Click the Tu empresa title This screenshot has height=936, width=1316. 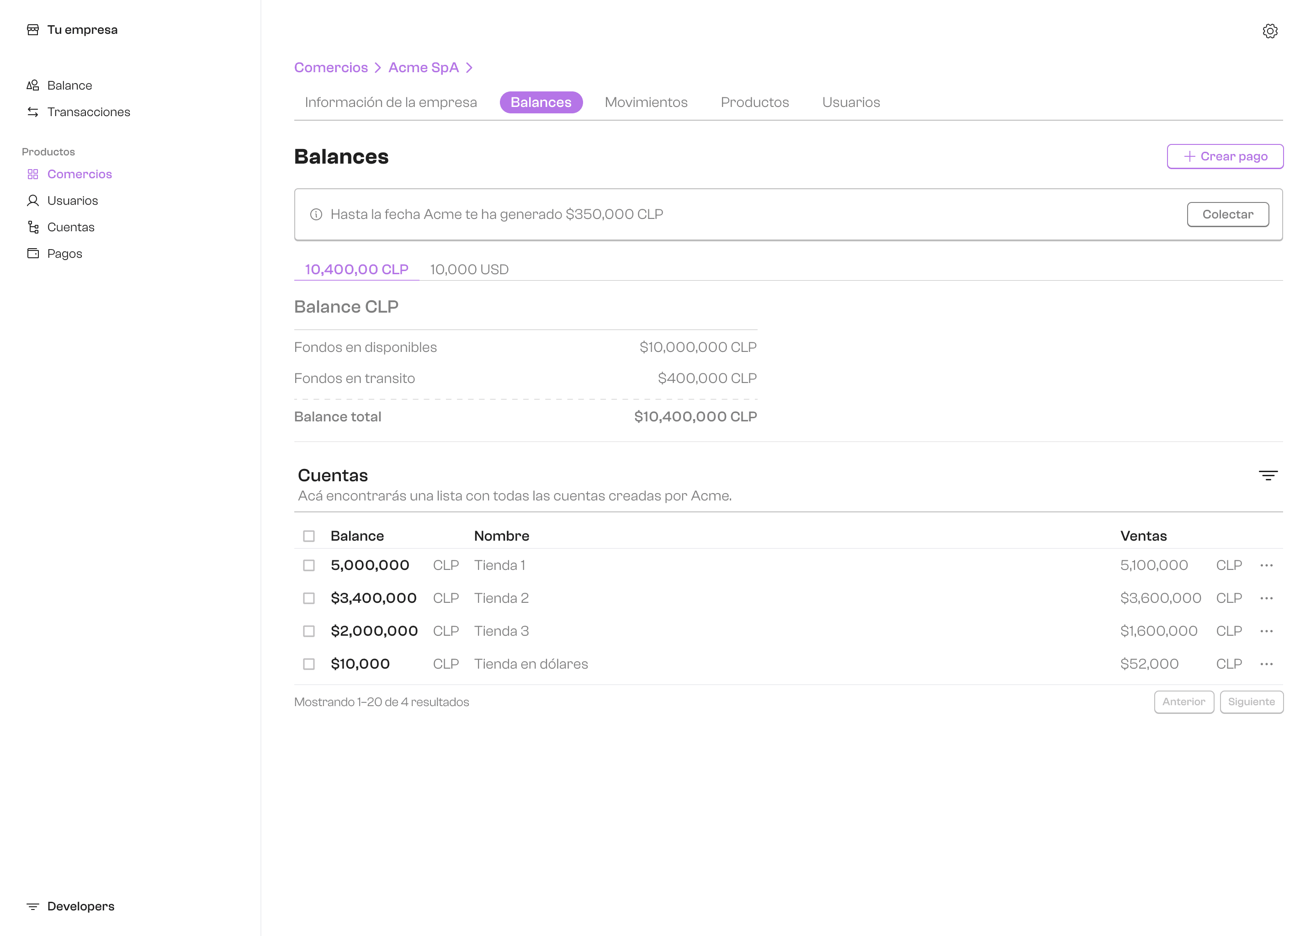coord(82,30)
